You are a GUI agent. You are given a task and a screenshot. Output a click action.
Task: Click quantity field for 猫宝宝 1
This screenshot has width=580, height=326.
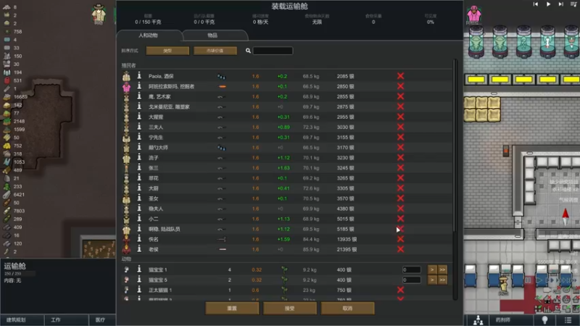(411, 269)
